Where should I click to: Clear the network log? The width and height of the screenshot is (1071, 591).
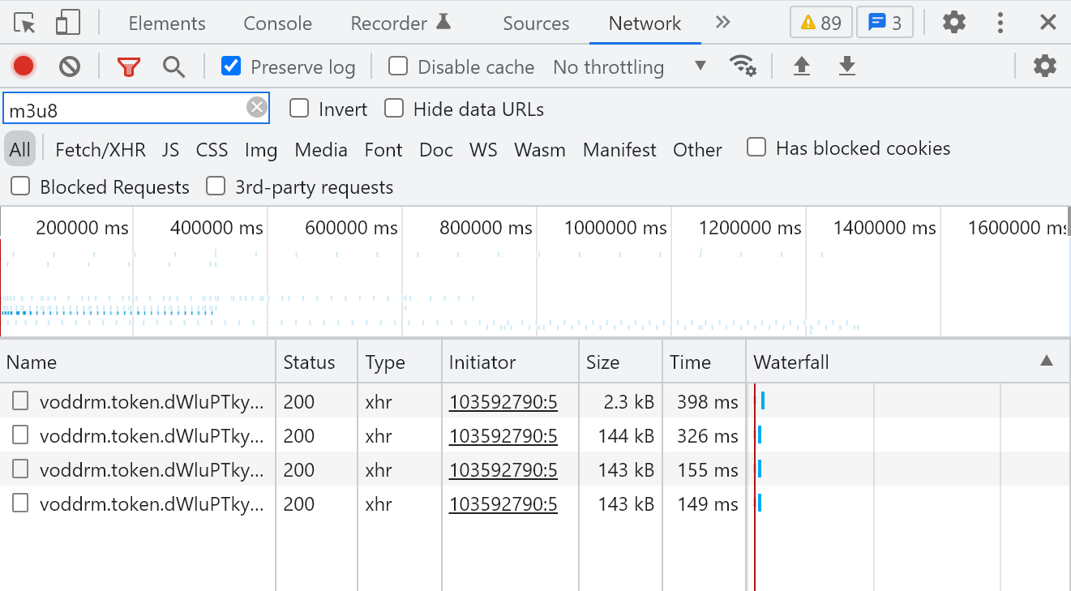(x=70, y=66)
